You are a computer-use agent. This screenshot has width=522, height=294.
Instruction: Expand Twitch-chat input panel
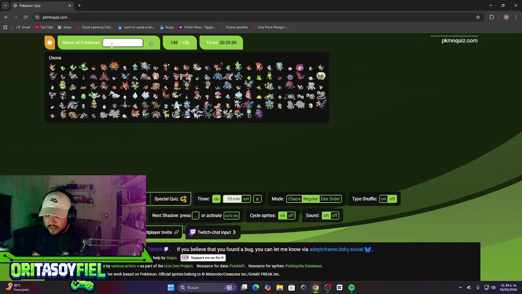(213, 232)
